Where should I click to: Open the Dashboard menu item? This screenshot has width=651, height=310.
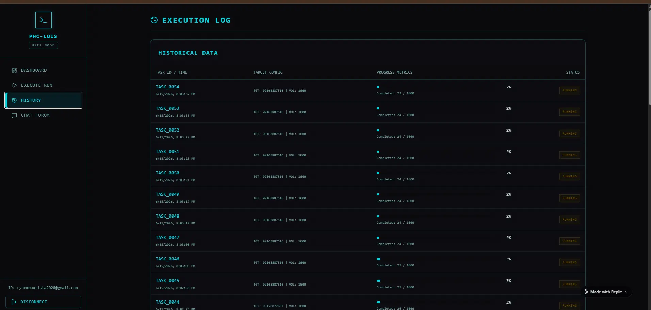(44, 70)
